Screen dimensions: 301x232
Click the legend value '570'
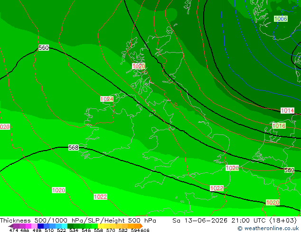click(x=111, y=230)
